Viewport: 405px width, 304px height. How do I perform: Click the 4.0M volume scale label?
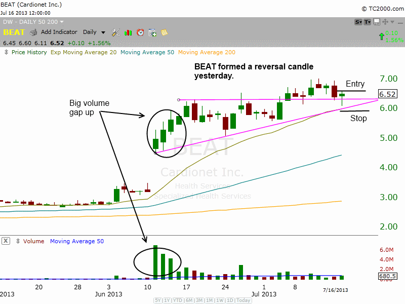[x=387, y=259]
